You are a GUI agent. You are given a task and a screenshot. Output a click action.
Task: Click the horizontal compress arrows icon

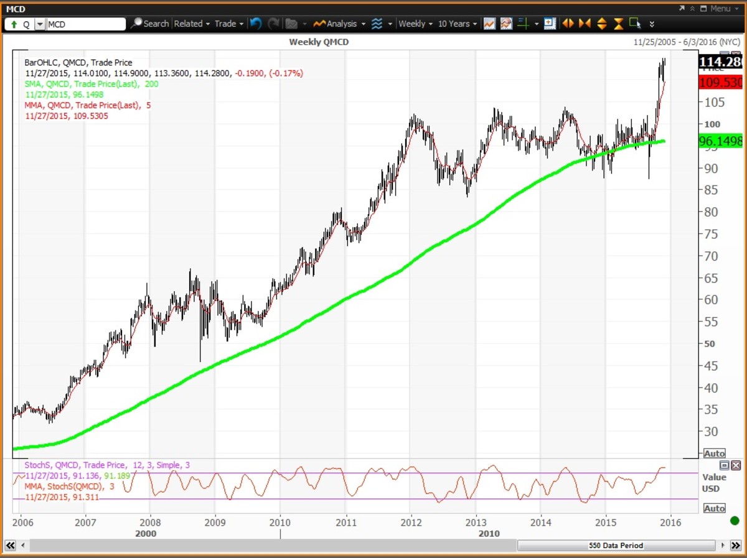click(x=585, y=24)
